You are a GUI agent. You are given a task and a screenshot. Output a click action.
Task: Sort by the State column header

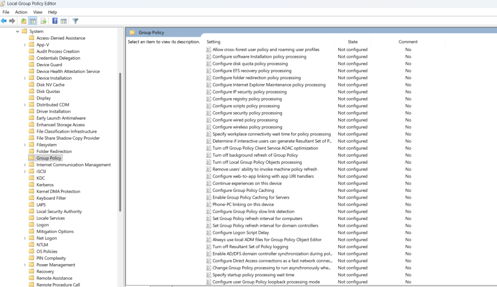coord(352,42)
